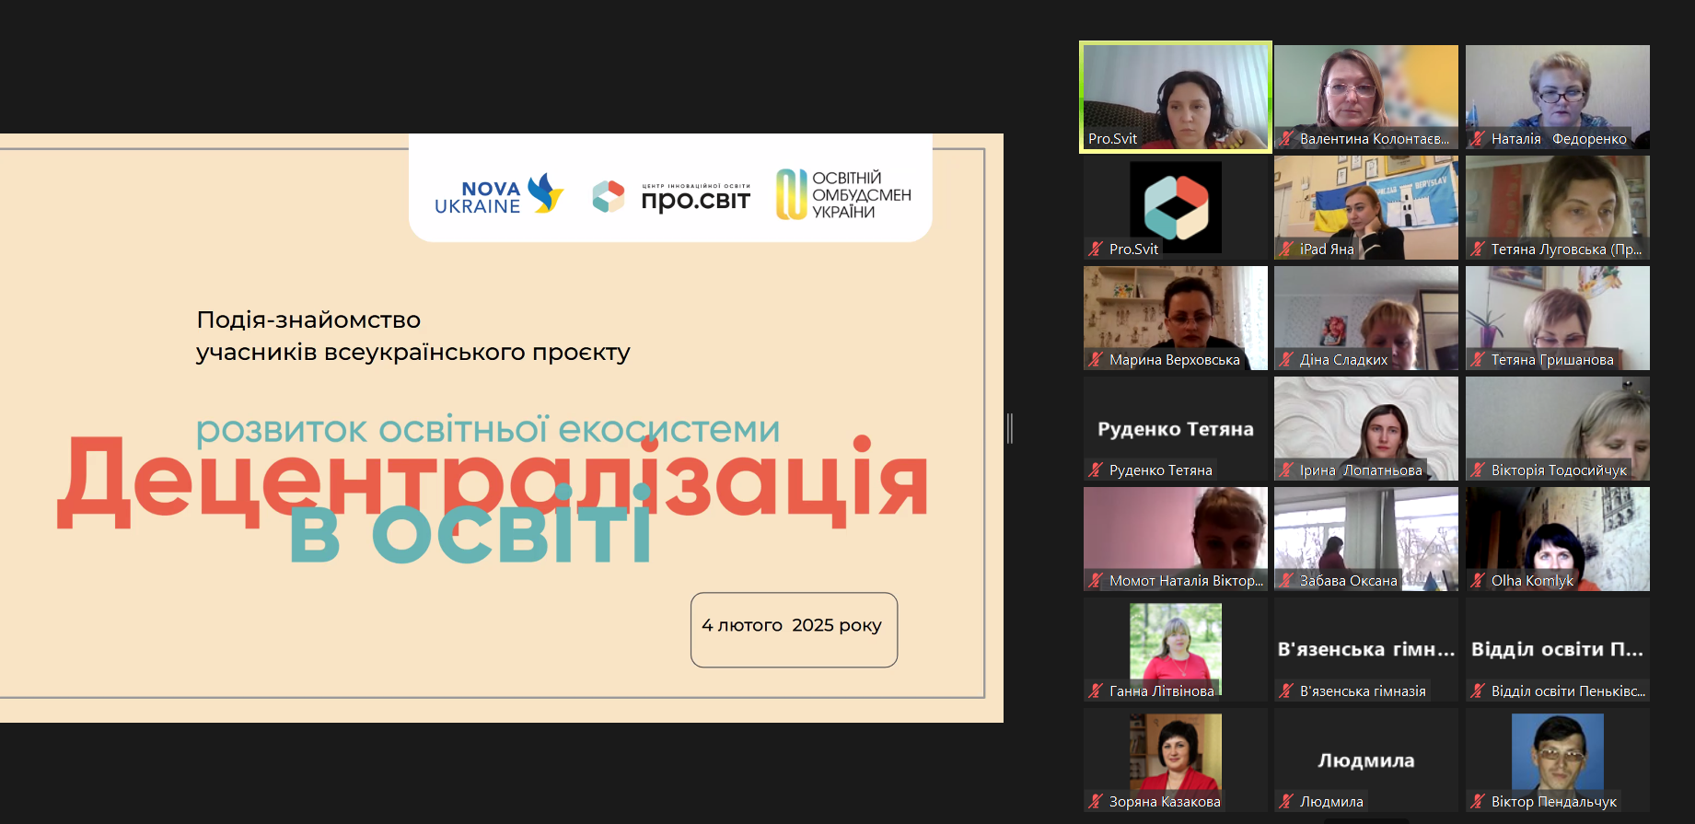Click the Освітній омбудсмен України logo

pos(843,194)
